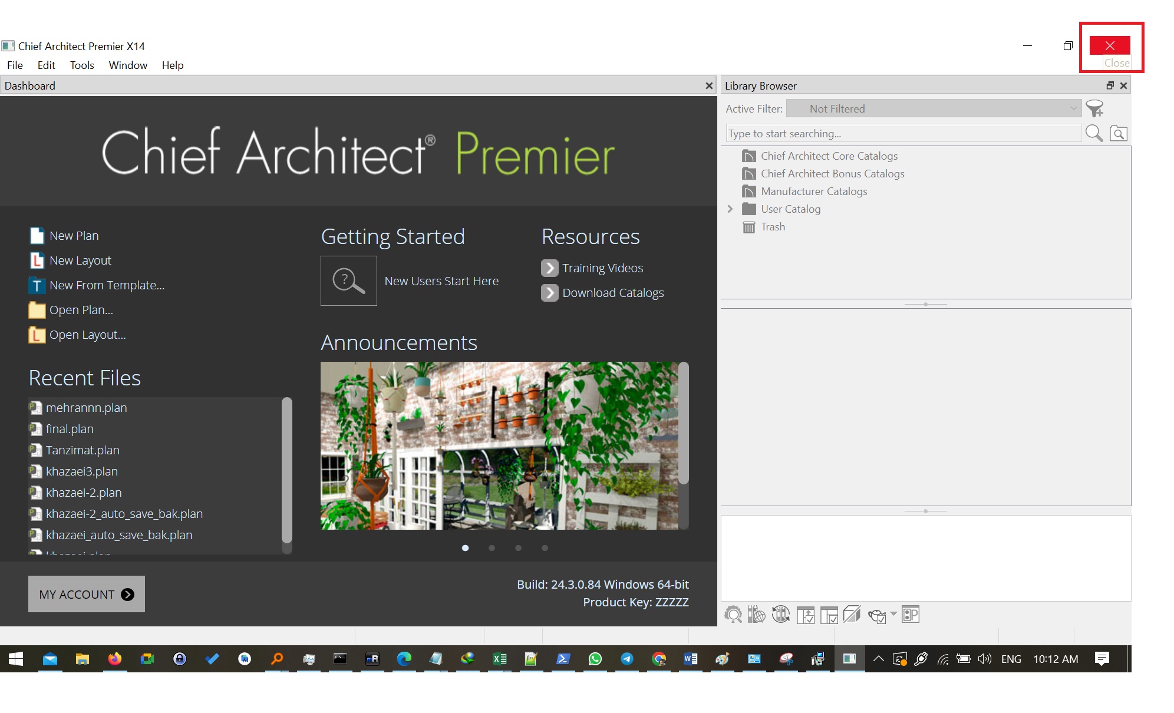Expand the User Catalog tree node
Viewport: 1174px width, 713px height.
pyautogui.click(x=730, y=209)
